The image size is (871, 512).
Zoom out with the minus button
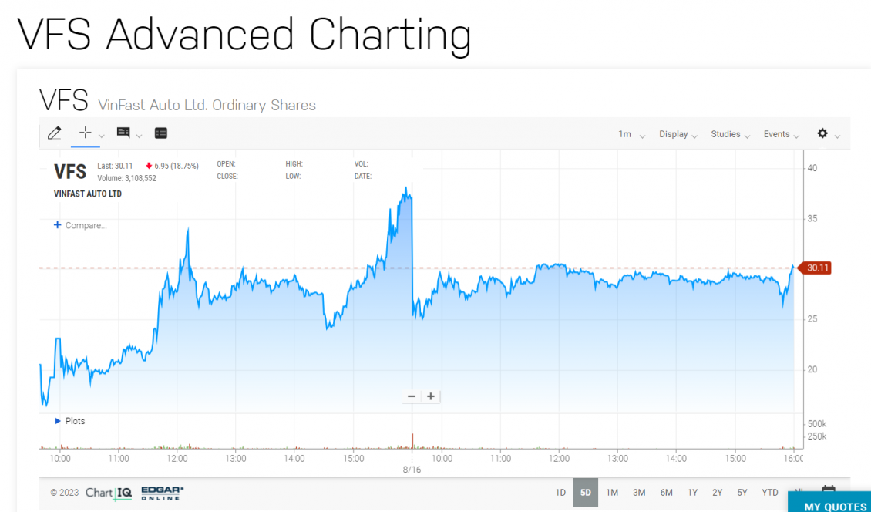click(412, 396)
